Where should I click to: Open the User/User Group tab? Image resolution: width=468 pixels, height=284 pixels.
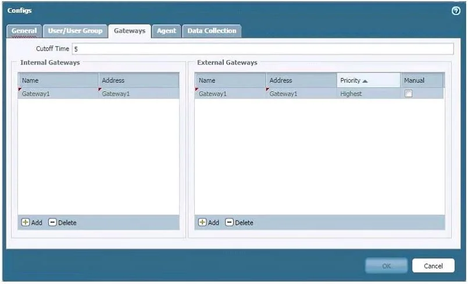point(75,31)
